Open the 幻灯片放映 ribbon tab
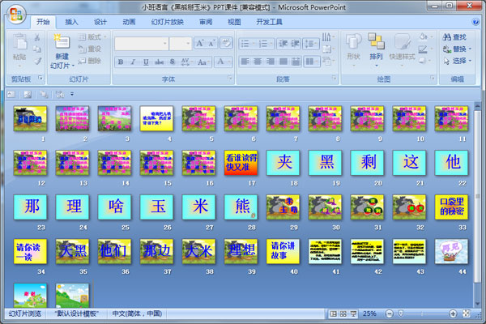 [167, 22]
